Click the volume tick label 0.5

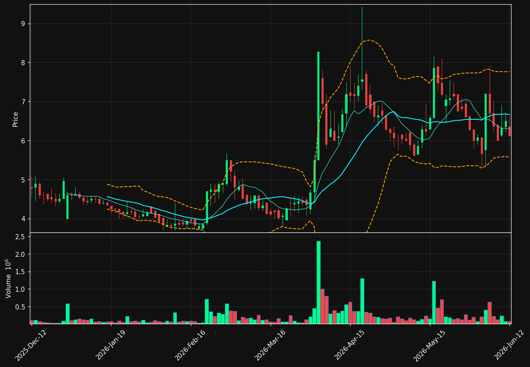[21, 307]
